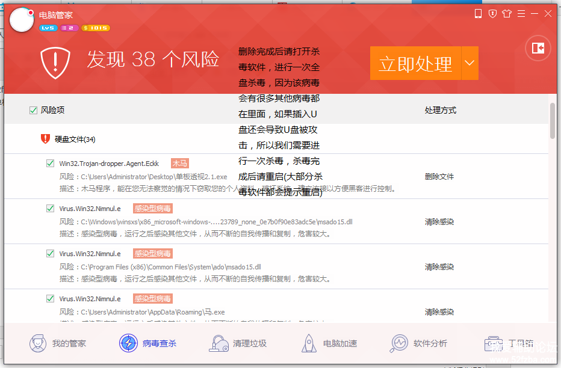Click 感染型病毒 tag on 马.exe entry

click(x=153, y=298)
